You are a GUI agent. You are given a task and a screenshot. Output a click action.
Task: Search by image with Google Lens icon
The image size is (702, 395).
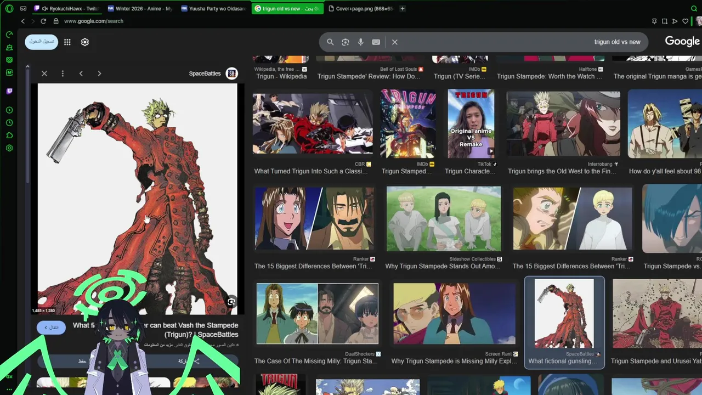[x=346, y=42]
